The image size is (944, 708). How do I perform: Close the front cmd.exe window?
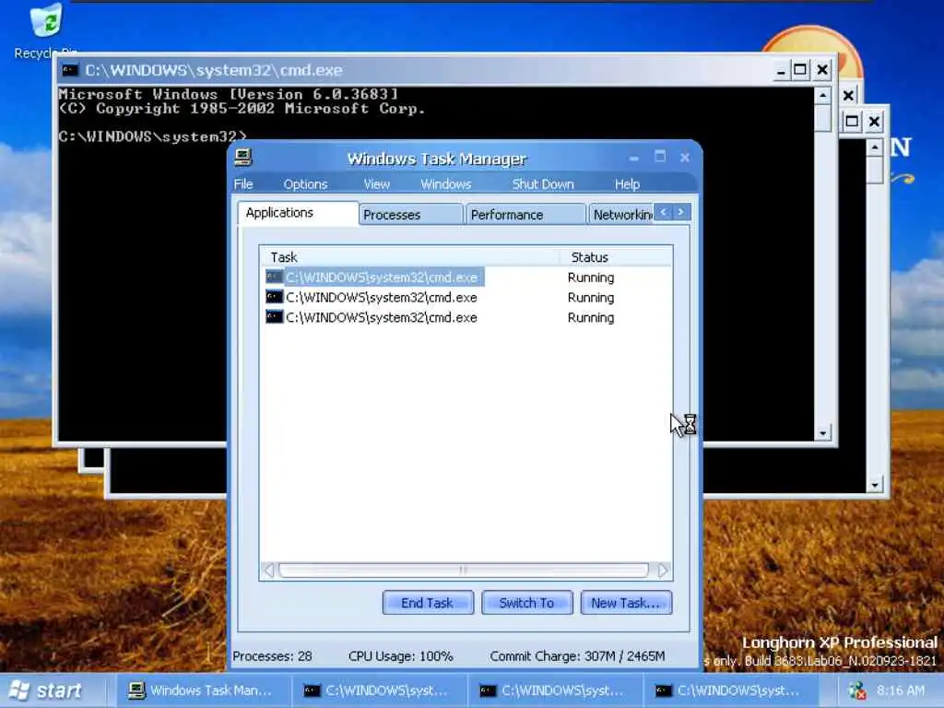[x=821, y=70]
